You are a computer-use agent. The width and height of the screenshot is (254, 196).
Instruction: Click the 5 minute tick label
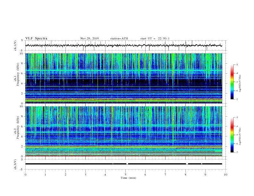pos(125,175)
